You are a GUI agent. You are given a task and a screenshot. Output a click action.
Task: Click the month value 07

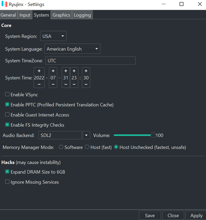(53, 78)
